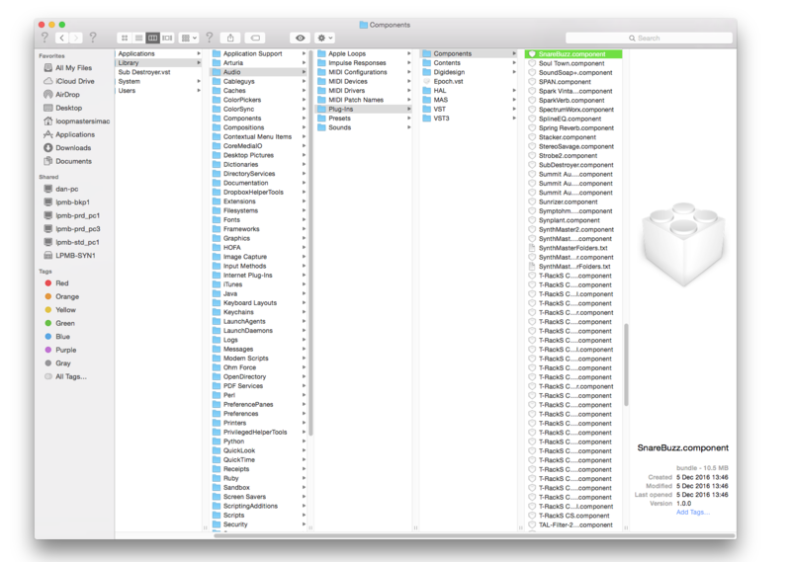Open iCloud Drive from sidebar
The width and height of the screenshot is (791, 562).
(x=74, y=81)
